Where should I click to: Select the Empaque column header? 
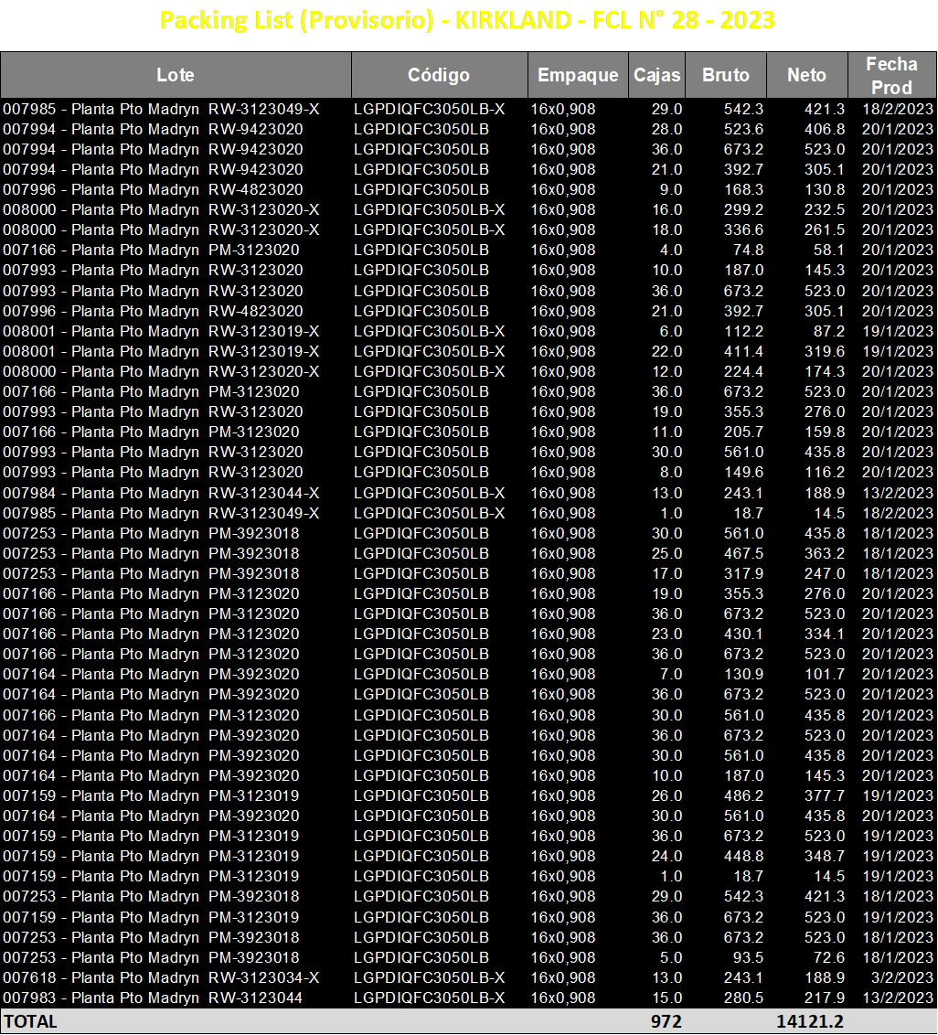click(x=578, y=75)
